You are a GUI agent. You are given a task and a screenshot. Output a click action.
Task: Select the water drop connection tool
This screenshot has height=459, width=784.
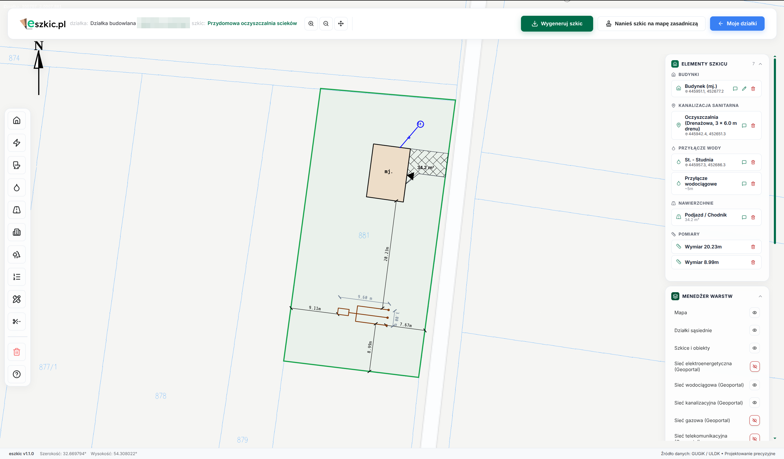tap(17, 187)
